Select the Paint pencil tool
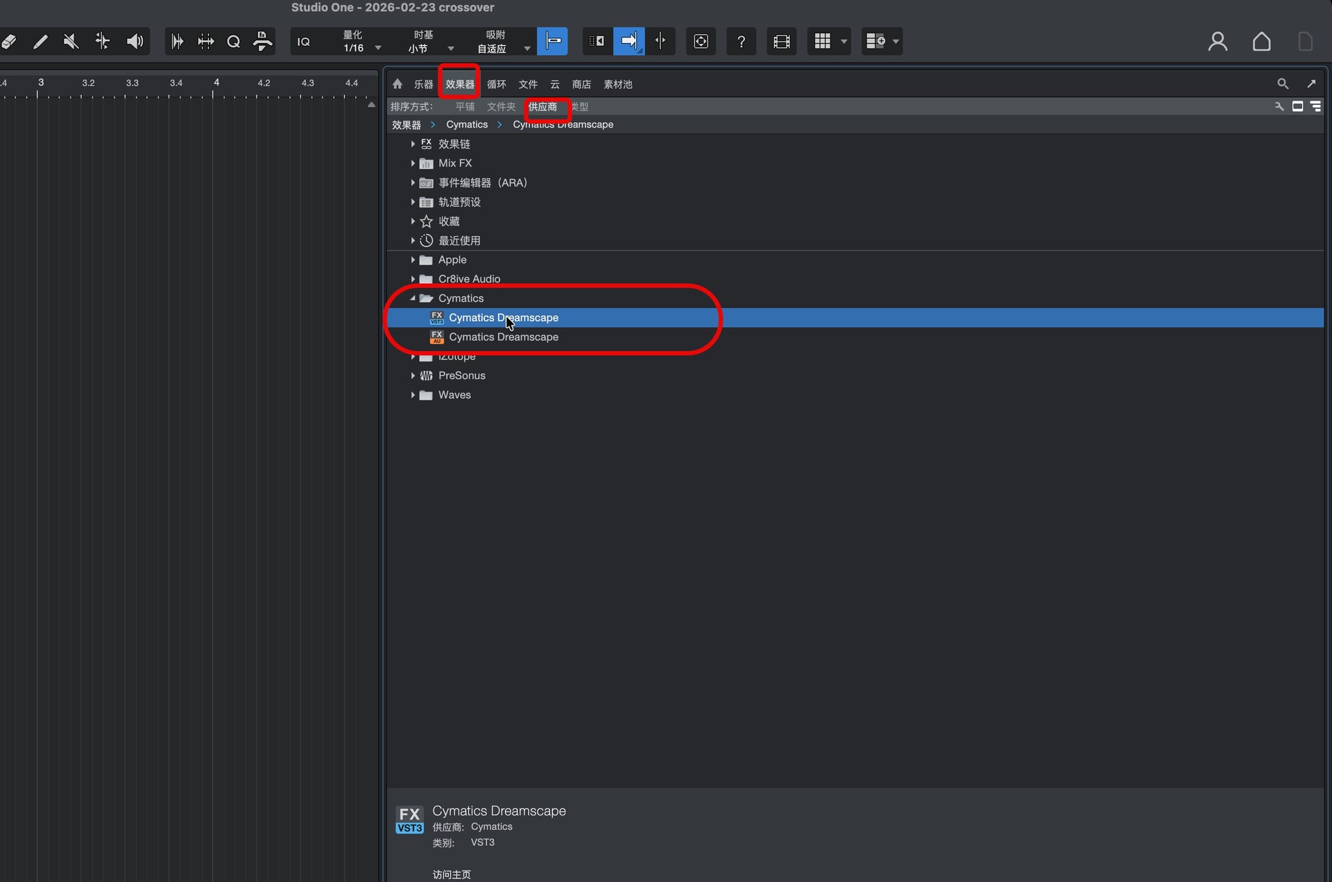The height and width of the screenshot is (882, 1332). tap(40, 42)
